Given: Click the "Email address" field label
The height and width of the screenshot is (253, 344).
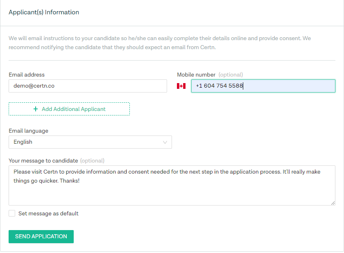Looking at the screenshot, I should pyautogui.click(x=27, y=75).
